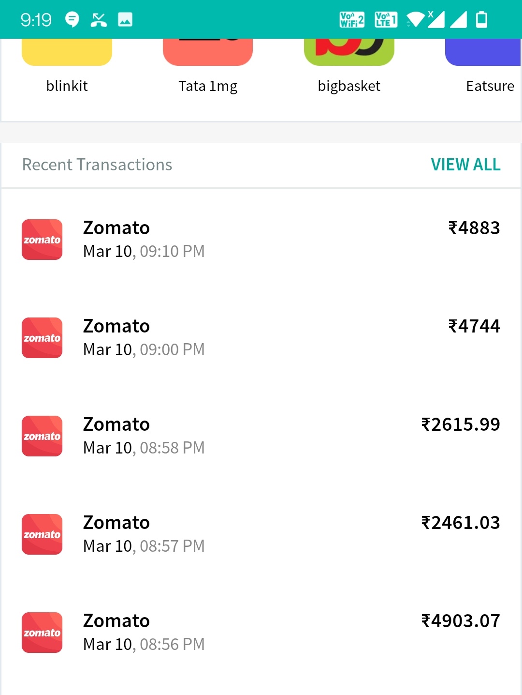Open the Tata 1mg app tile
Viewport: 522px width, 695px height.
tap(208, 52)
